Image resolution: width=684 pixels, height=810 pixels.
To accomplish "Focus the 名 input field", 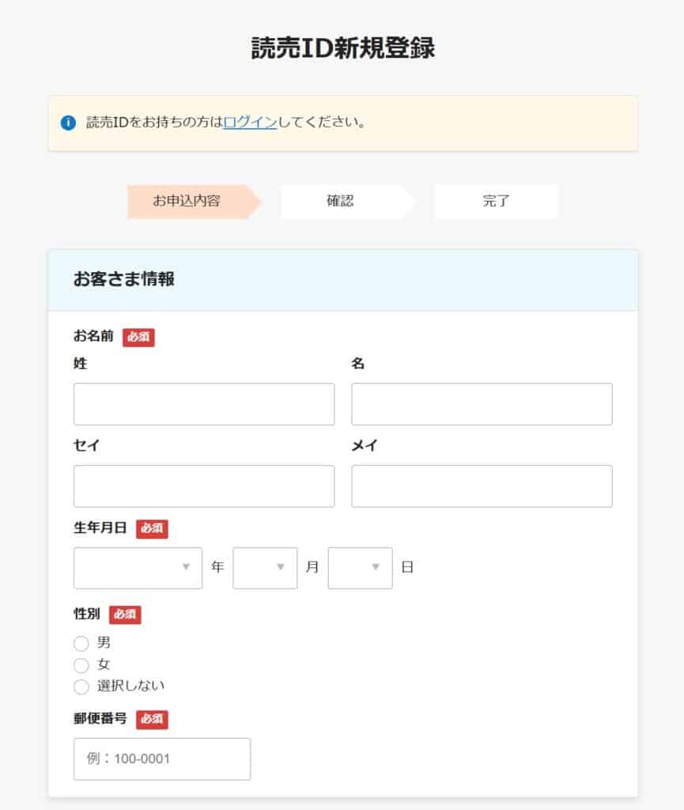I will tap(482, 404).
